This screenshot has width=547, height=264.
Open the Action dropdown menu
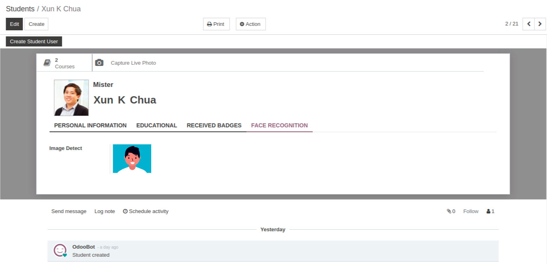pyautogui.click(x=250, y=24)
